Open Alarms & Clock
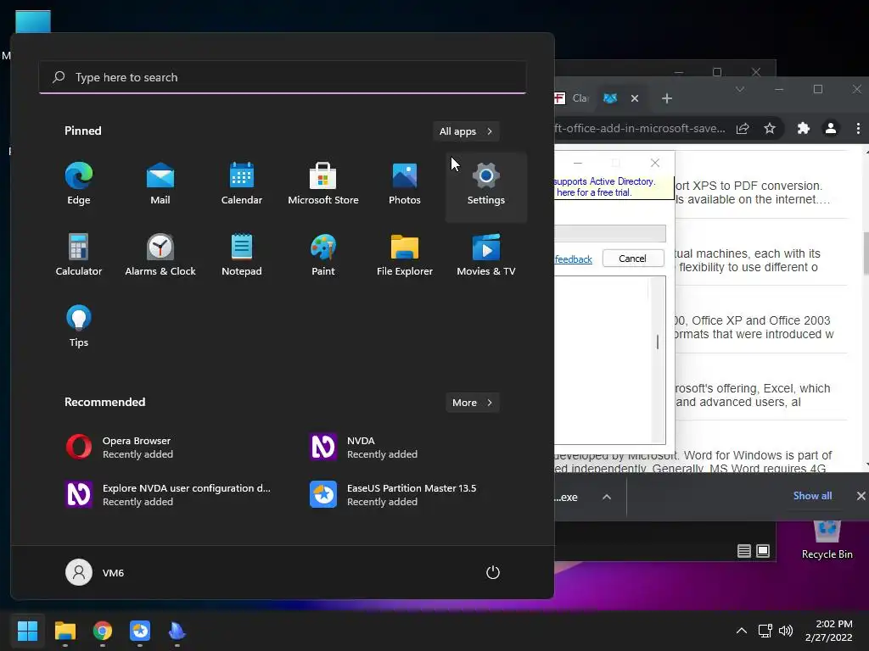 [x=160, y=256]
